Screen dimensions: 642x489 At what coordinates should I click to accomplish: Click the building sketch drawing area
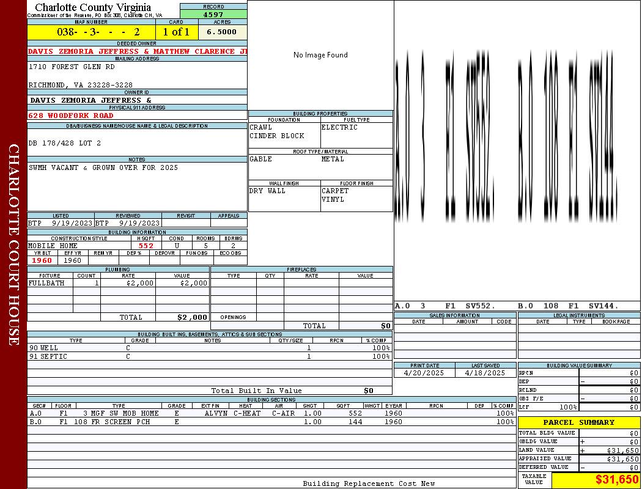coord(517,153)
